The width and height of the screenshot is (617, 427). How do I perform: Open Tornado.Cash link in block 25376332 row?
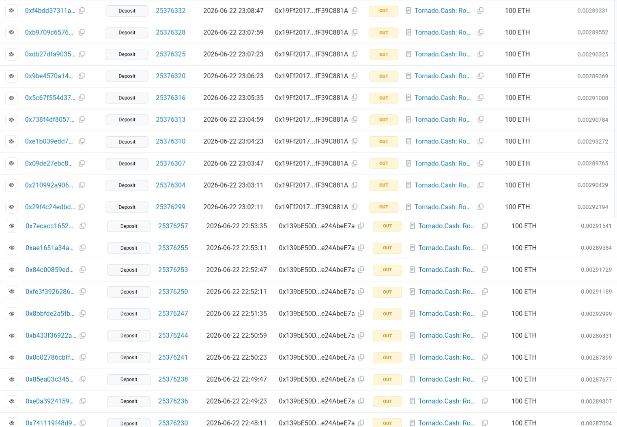click(x=443, y=11)
